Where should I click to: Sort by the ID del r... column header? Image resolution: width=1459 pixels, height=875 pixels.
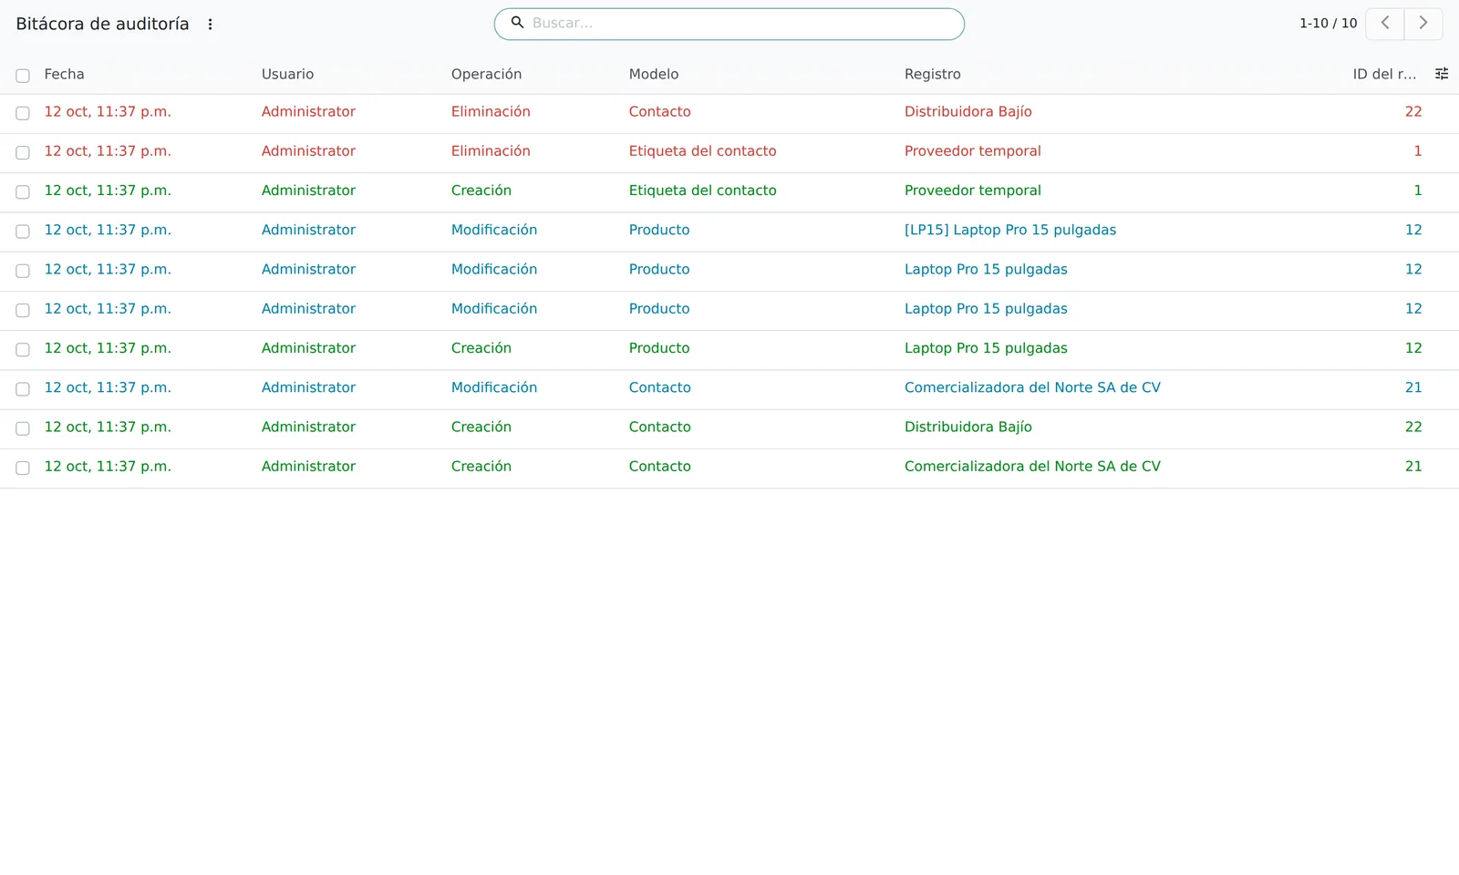pyautogui.click(x=1384, y=75)
